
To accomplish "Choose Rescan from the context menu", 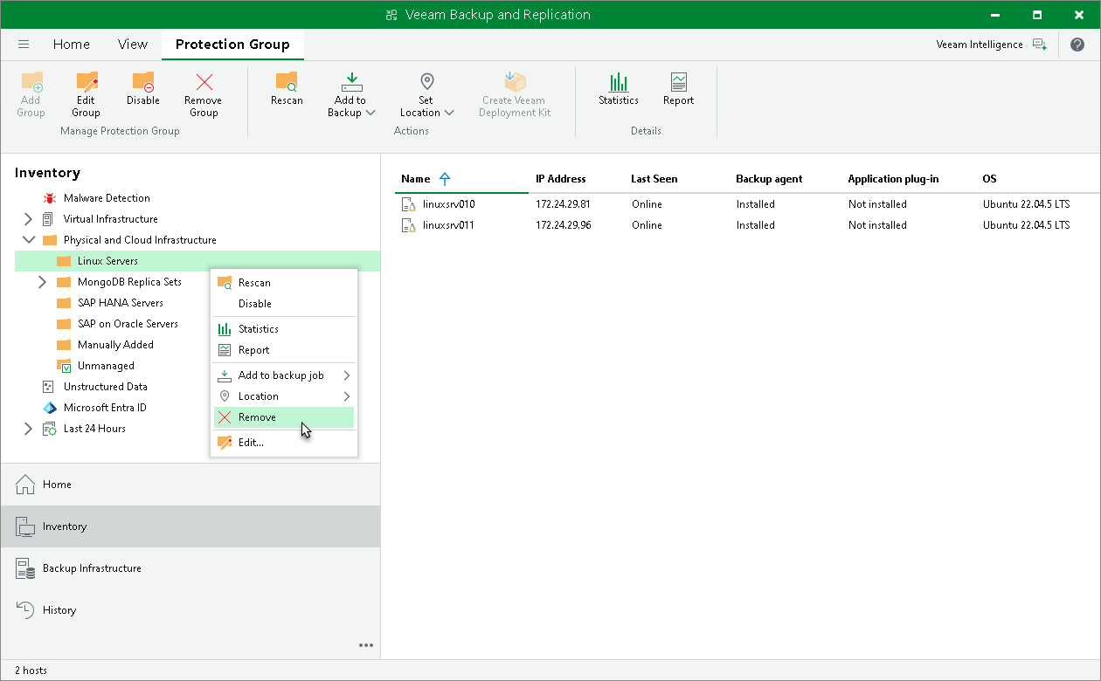I will 284,283.
